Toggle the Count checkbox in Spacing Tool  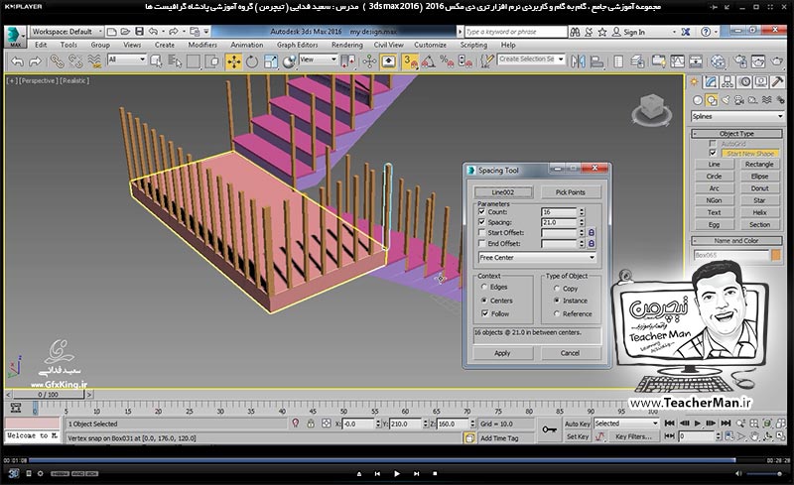pos(481,211)
